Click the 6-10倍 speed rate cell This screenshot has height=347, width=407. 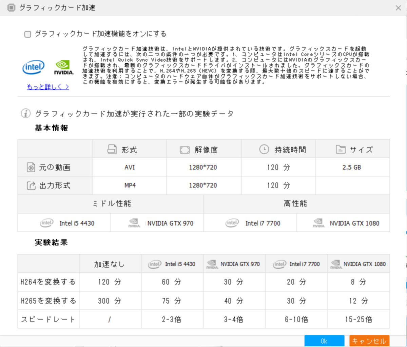[x=296, y=319]
